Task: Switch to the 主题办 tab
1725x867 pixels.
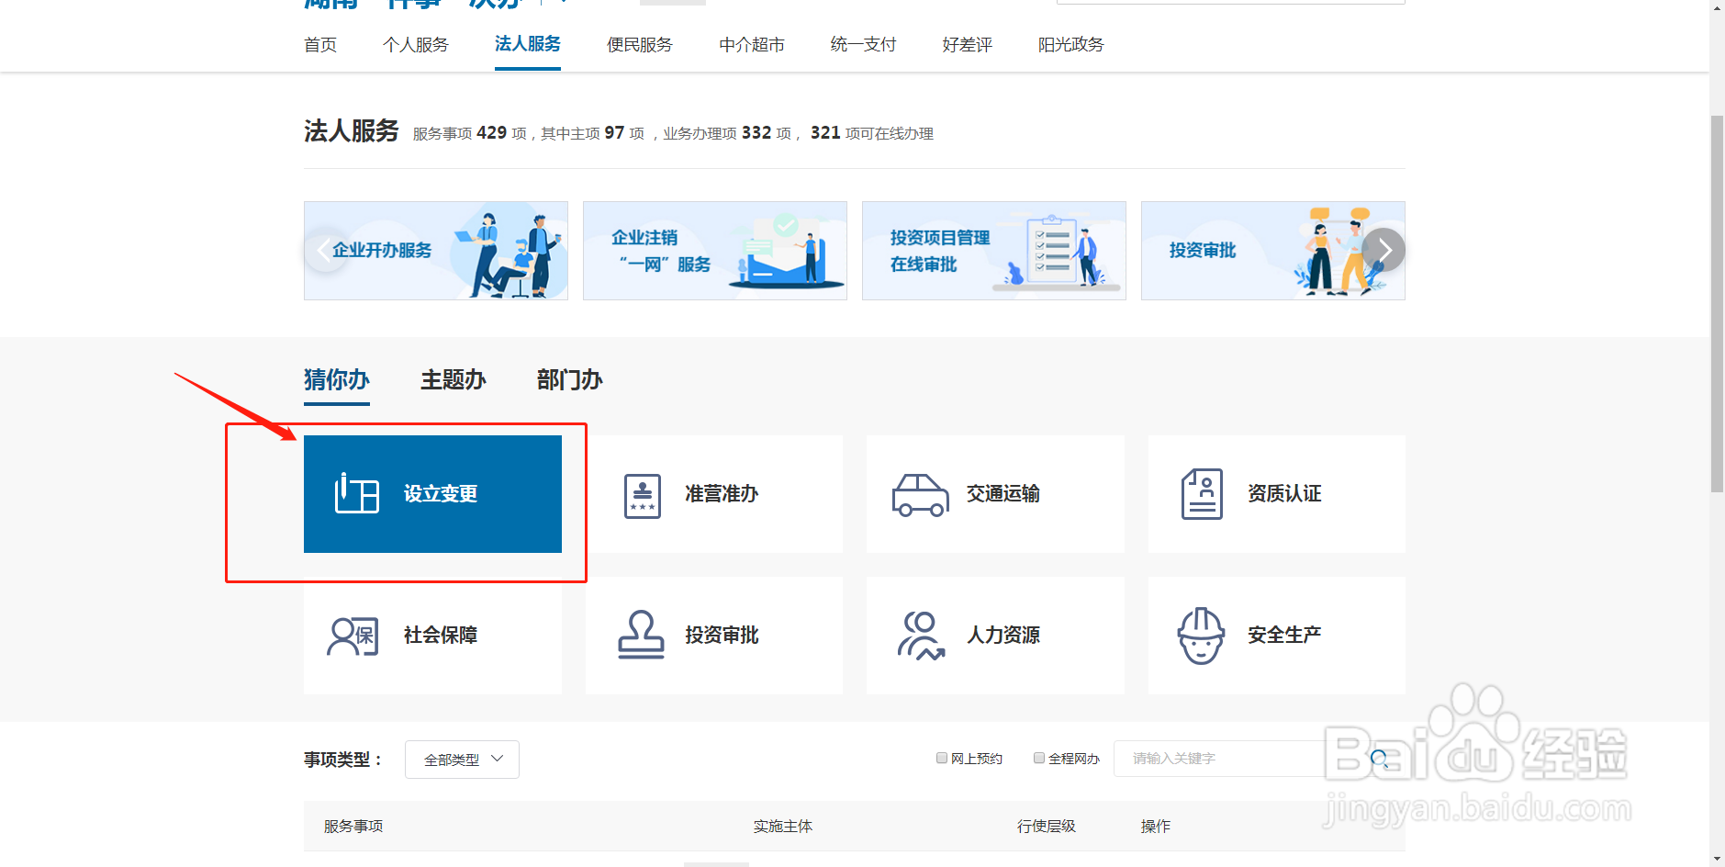Action: click(453, 379)
